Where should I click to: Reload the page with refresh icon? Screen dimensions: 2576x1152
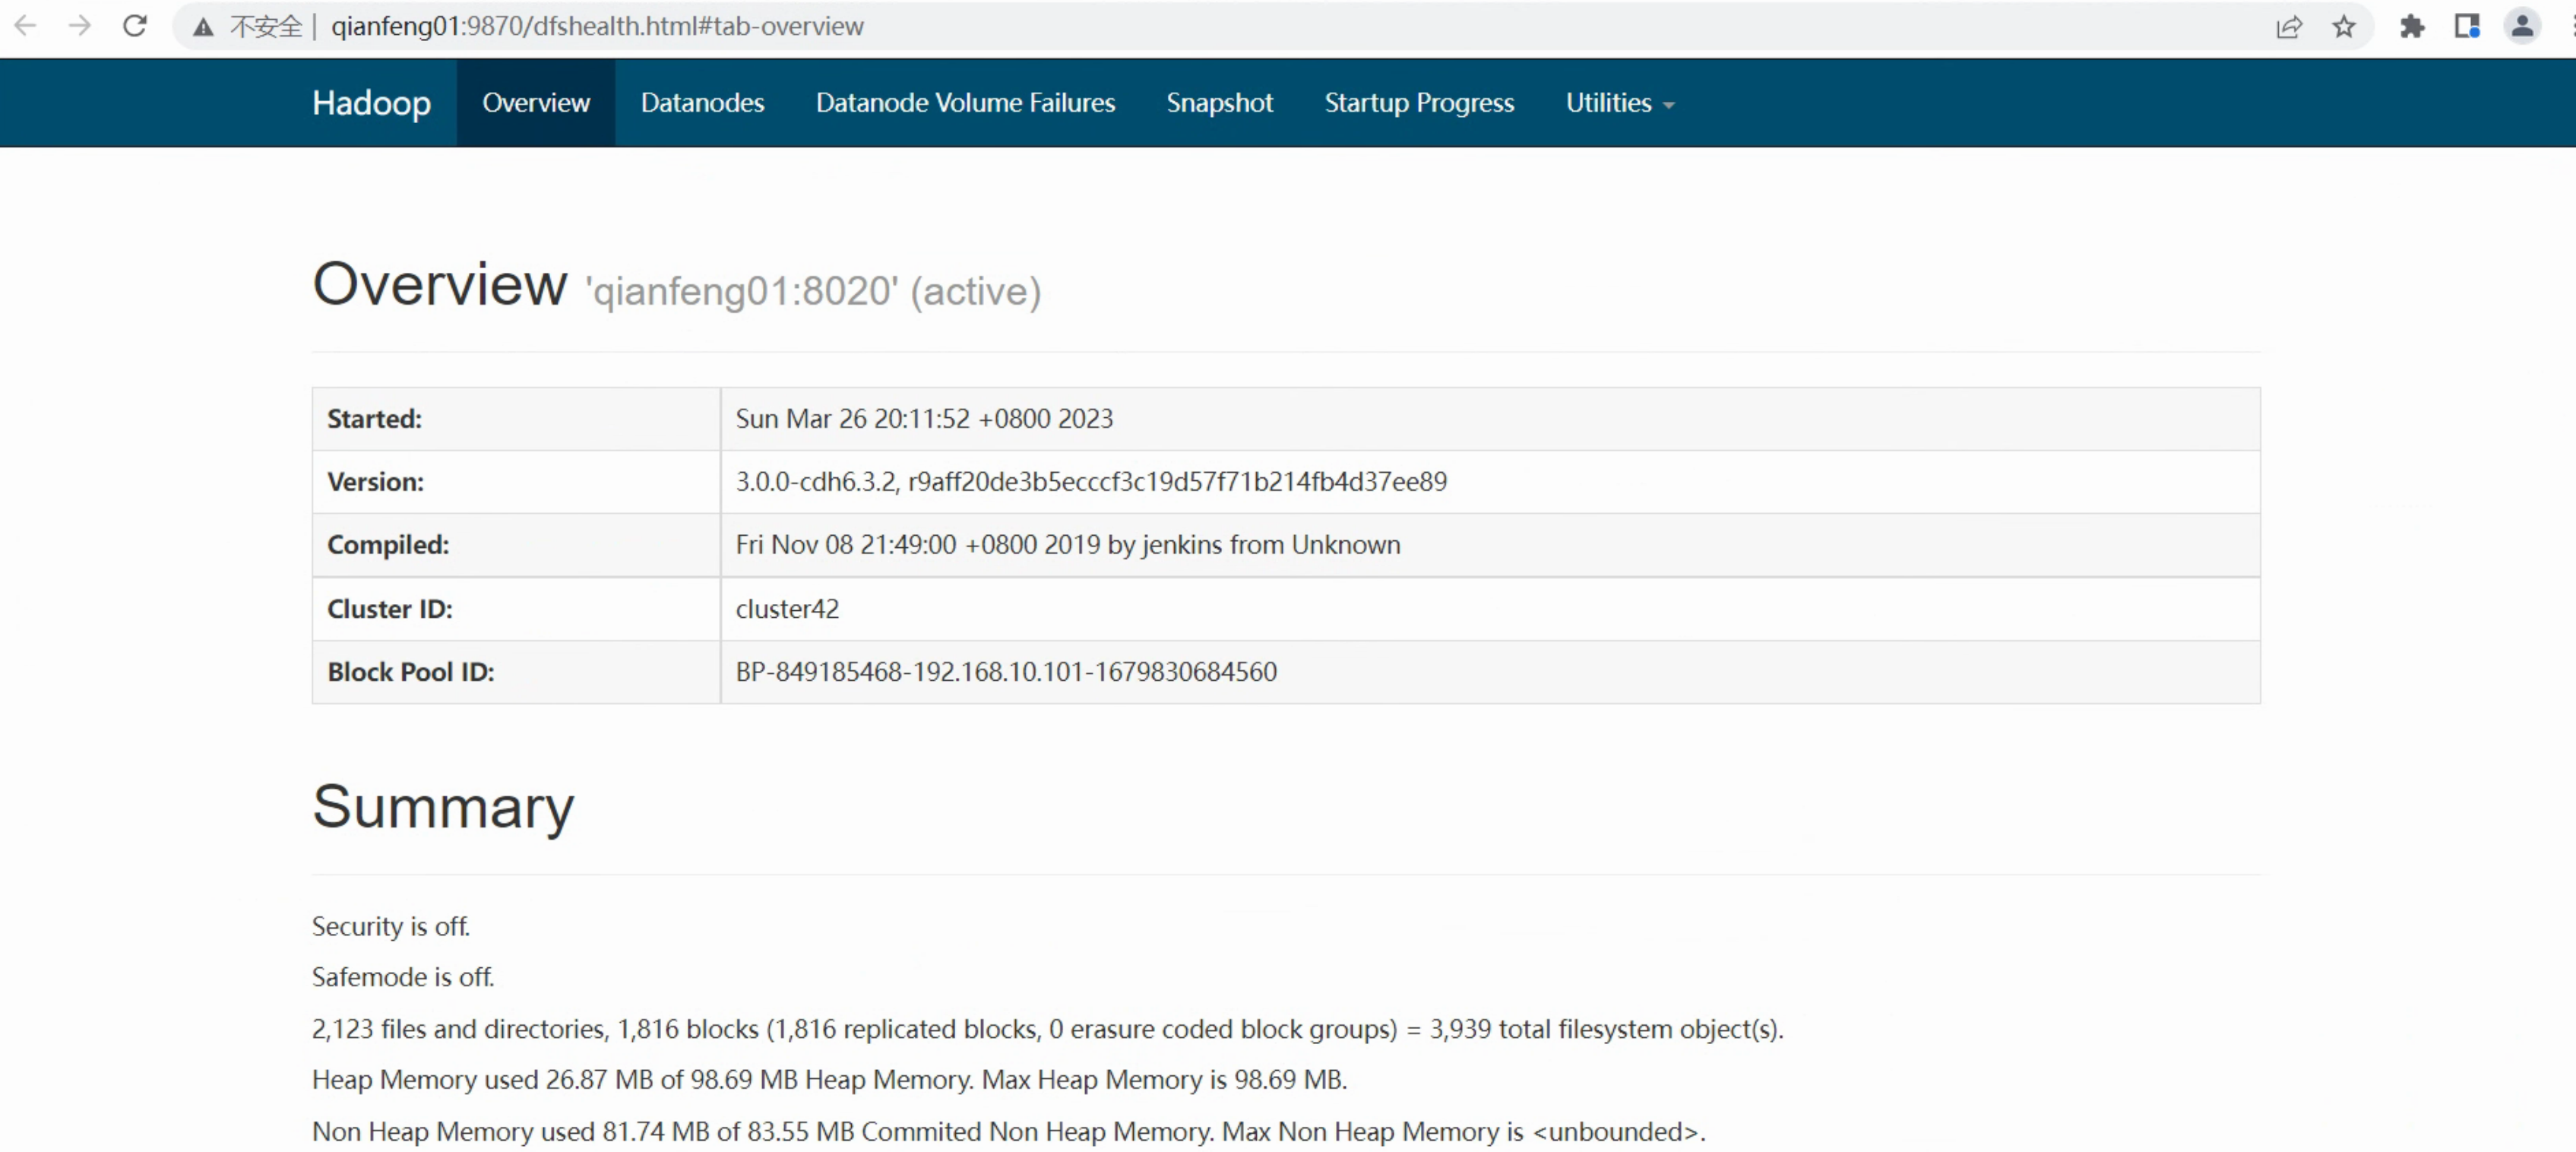point(135,26)
